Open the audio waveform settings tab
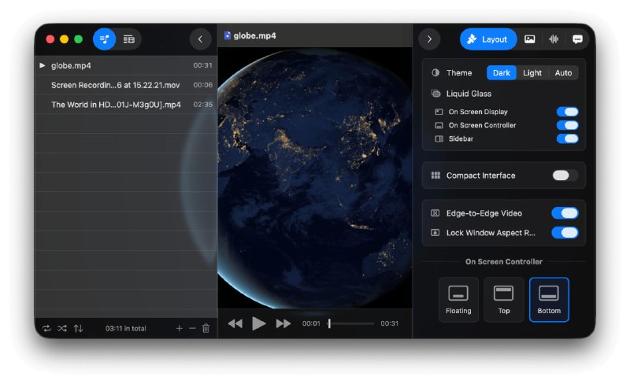Viewport: 630px width, 384px height. tap(554, 39)
